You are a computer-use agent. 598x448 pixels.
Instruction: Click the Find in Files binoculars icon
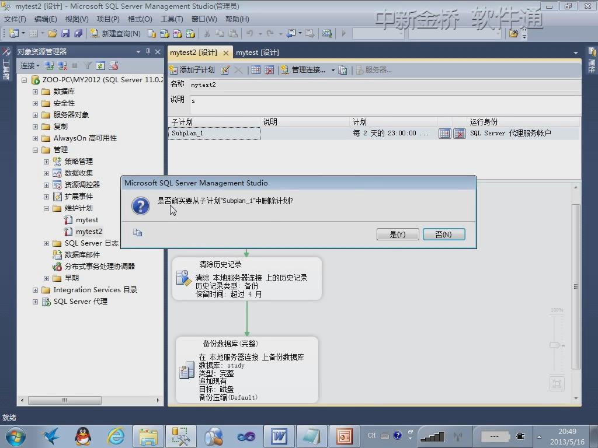point(513,33)
